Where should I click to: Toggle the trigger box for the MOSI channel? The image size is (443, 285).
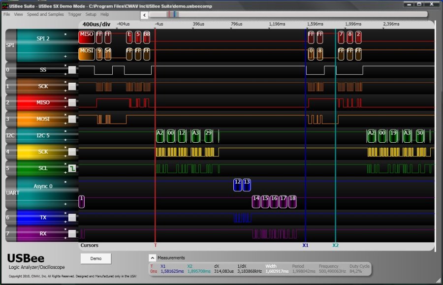coord(72,119)
